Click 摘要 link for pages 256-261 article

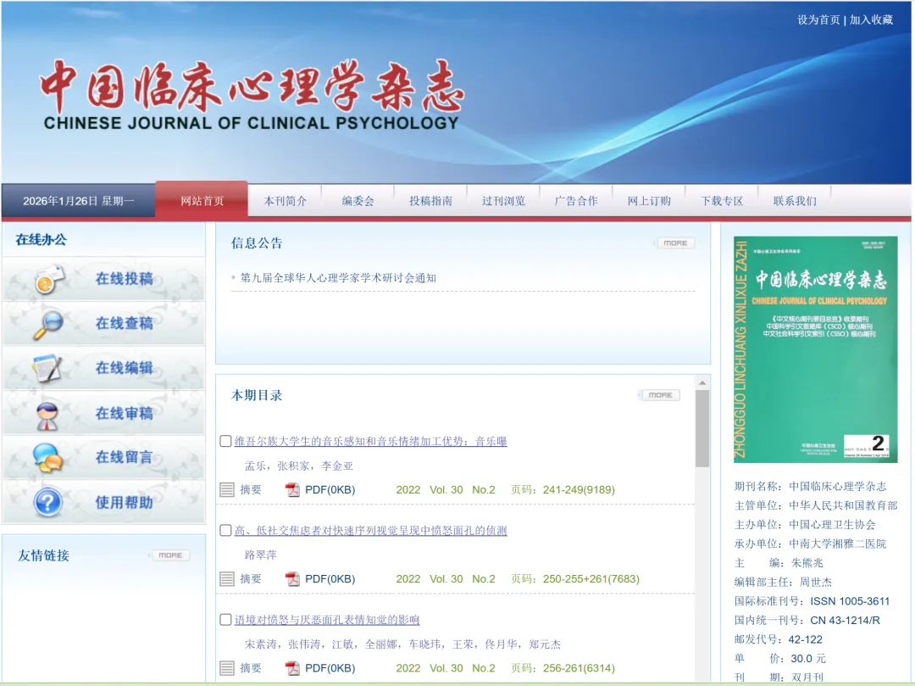[251, 668]
